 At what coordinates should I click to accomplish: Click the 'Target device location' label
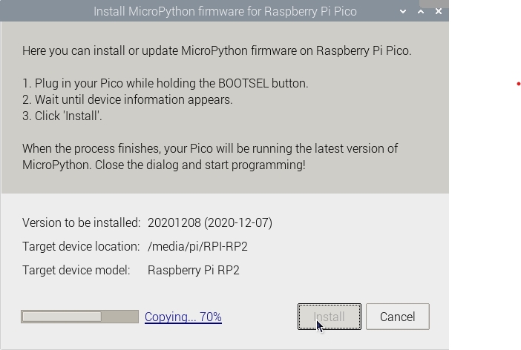[x=81, y=246]
